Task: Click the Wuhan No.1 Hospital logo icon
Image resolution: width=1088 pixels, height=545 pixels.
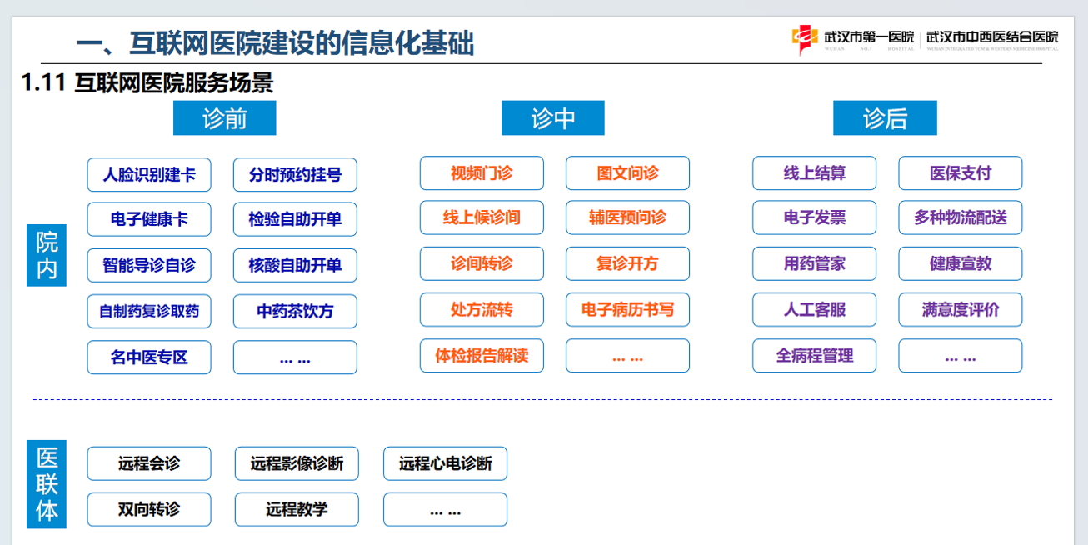Action: 804,38
